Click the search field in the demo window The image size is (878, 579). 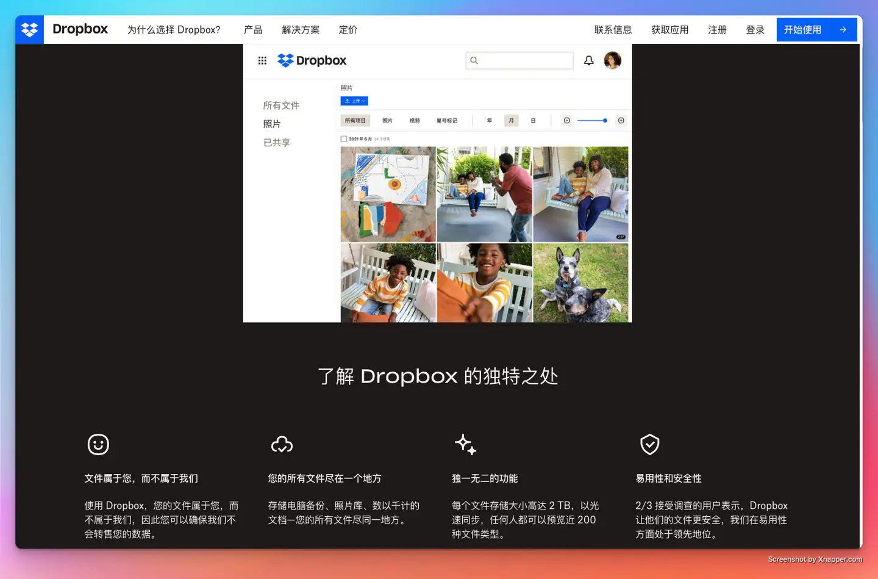click(x=519, y=60)
